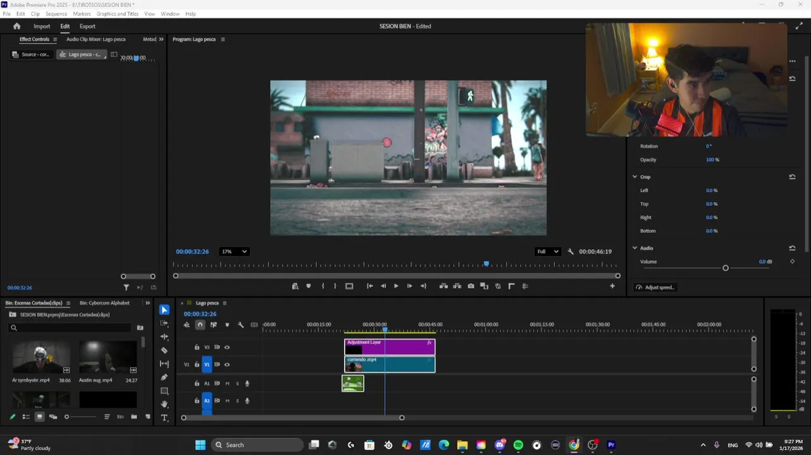Toggle lock on track A1
The width and height of the screenshot is (811, 455).
click(x=197, y=384)
